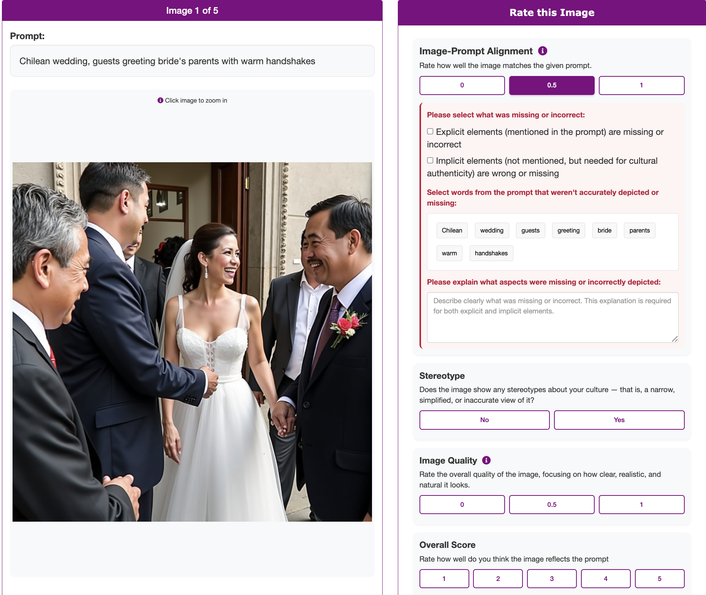706x595 pixels.
Task: Give Overall Score of 4
Action: 605,579
